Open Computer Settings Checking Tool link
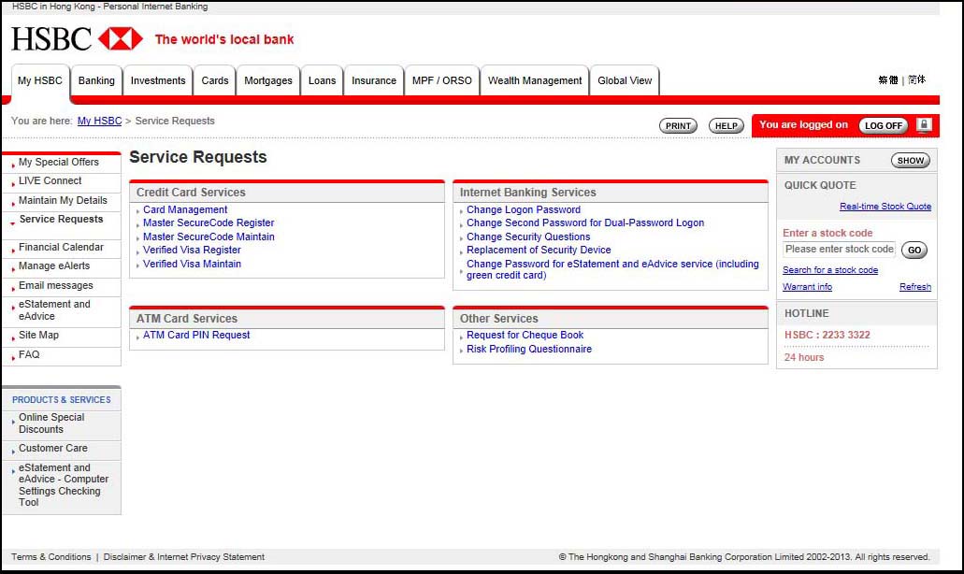Image resolution: width=964 pixels, height=574 pixels. (64, 485)
